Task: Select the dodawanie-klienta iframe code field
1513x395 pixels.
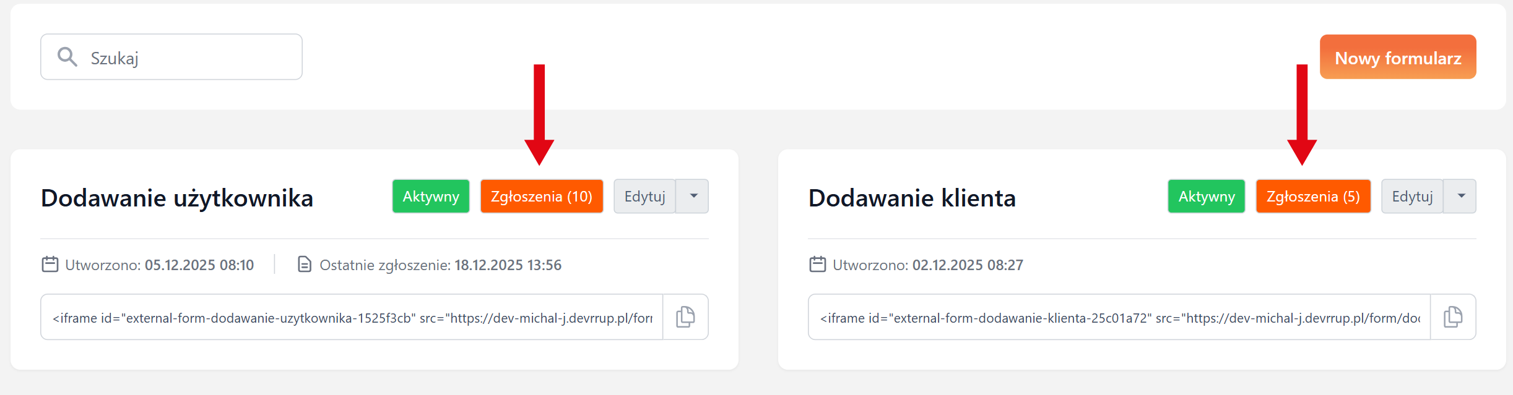Action: (x=1119, y=318)
